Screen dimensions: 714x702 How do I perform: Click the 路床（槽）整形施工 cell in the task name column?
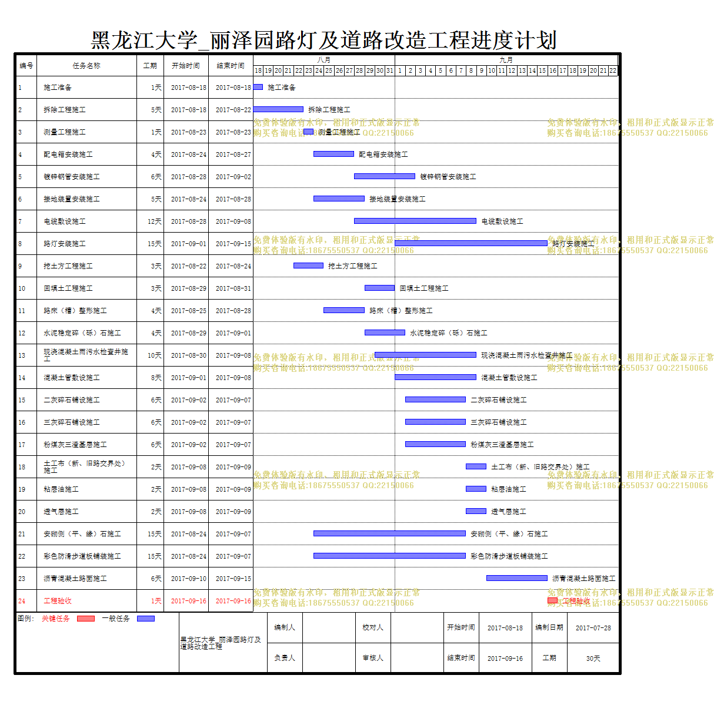86,311
